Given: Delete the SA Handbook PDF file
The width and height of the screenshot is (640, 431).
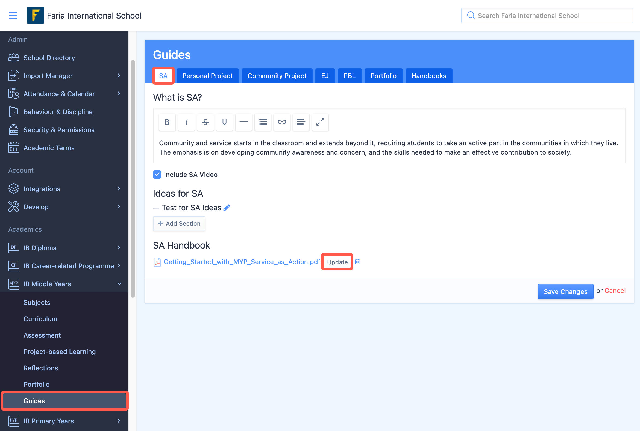Looking at the screenshot, I should tap(357, 262).
